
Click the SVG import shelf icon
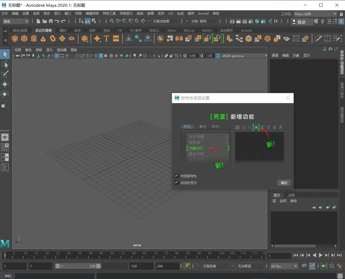point(116,39)
